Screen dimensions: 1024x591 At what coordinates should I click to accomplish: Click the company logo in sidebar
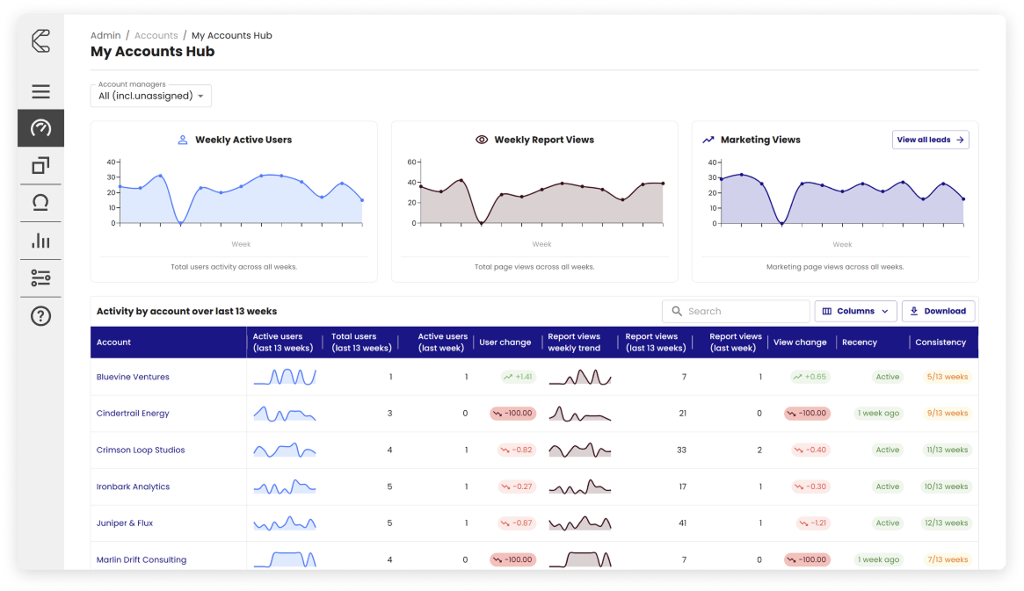click(x=40, y=41)
